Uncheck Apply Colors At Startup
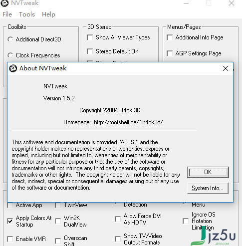The width and height of the screenshot is (242, 246). (x=10, y=221)
